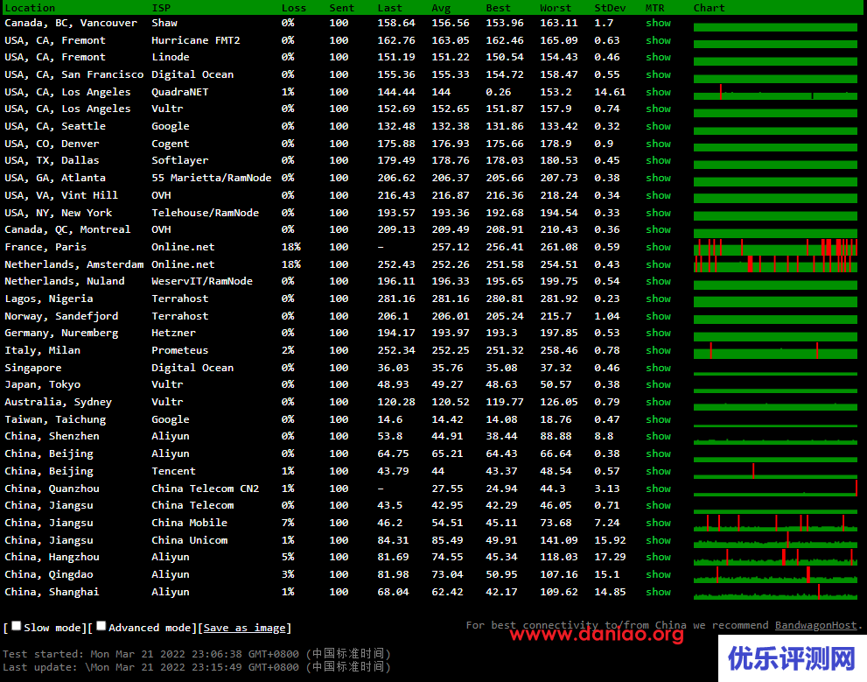Show MTR for Quanzhou China Telecom CN2
The image size is (867, 682).
(658, 489)
